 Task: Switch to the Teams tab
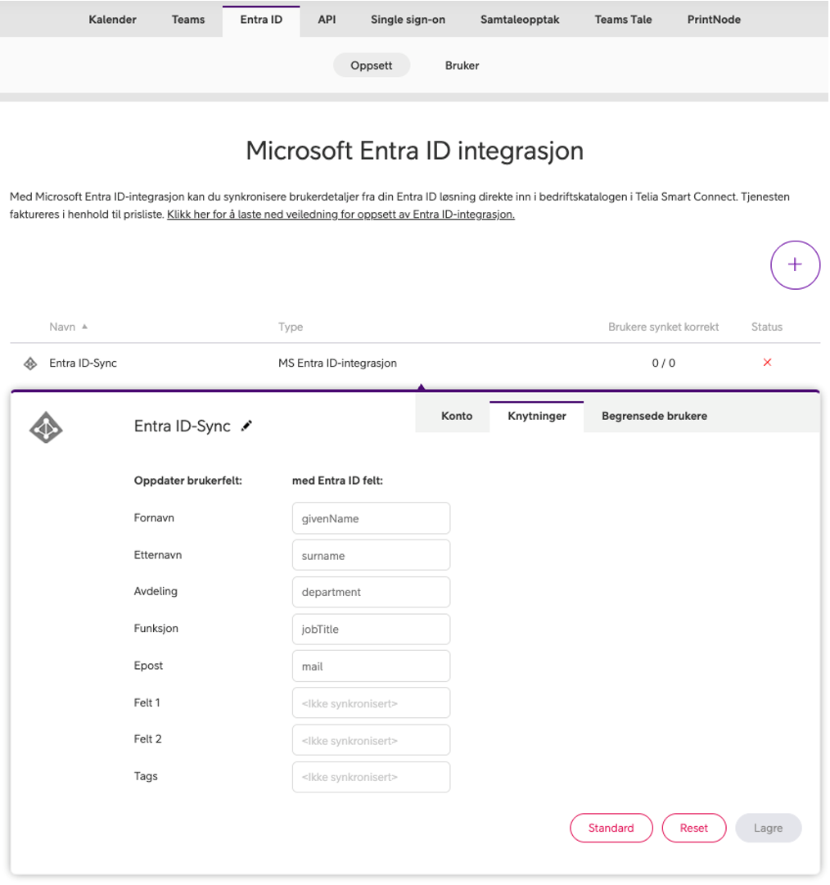coord(188,20)
